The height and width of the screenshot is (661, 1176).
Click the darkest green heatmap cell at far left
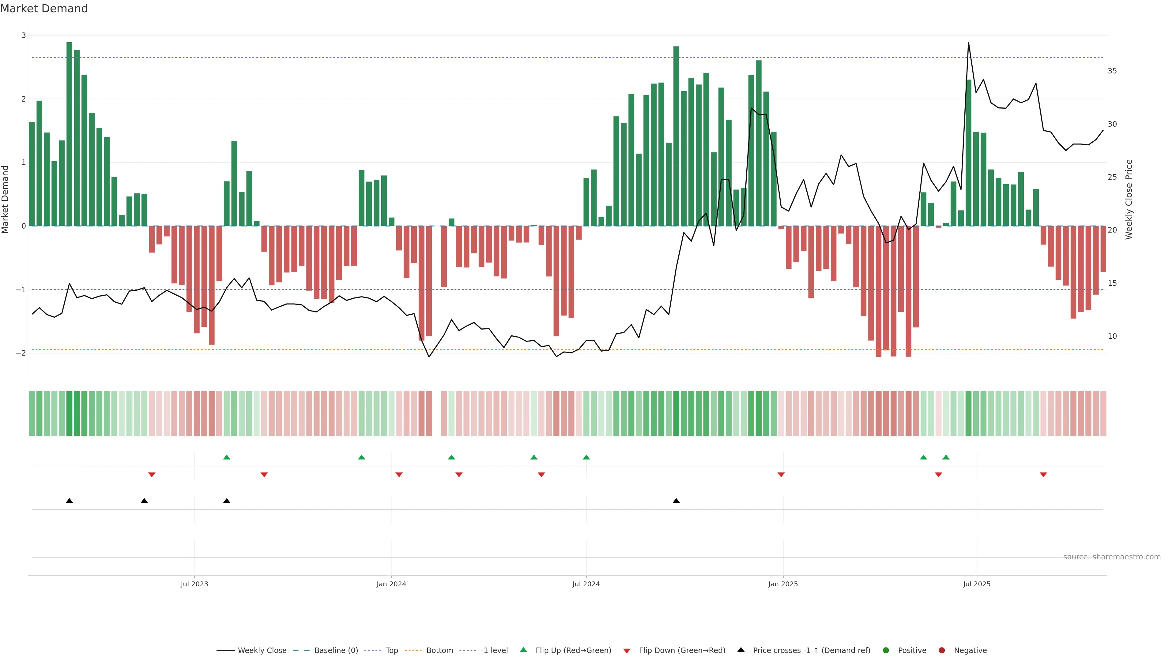(x=70, y=413)
